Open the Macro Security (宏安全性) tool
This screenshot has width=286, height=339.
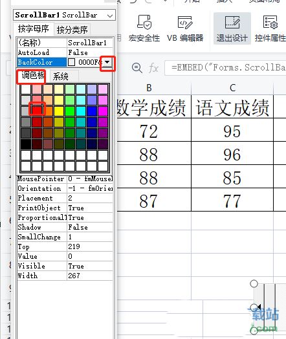point(144,28)
